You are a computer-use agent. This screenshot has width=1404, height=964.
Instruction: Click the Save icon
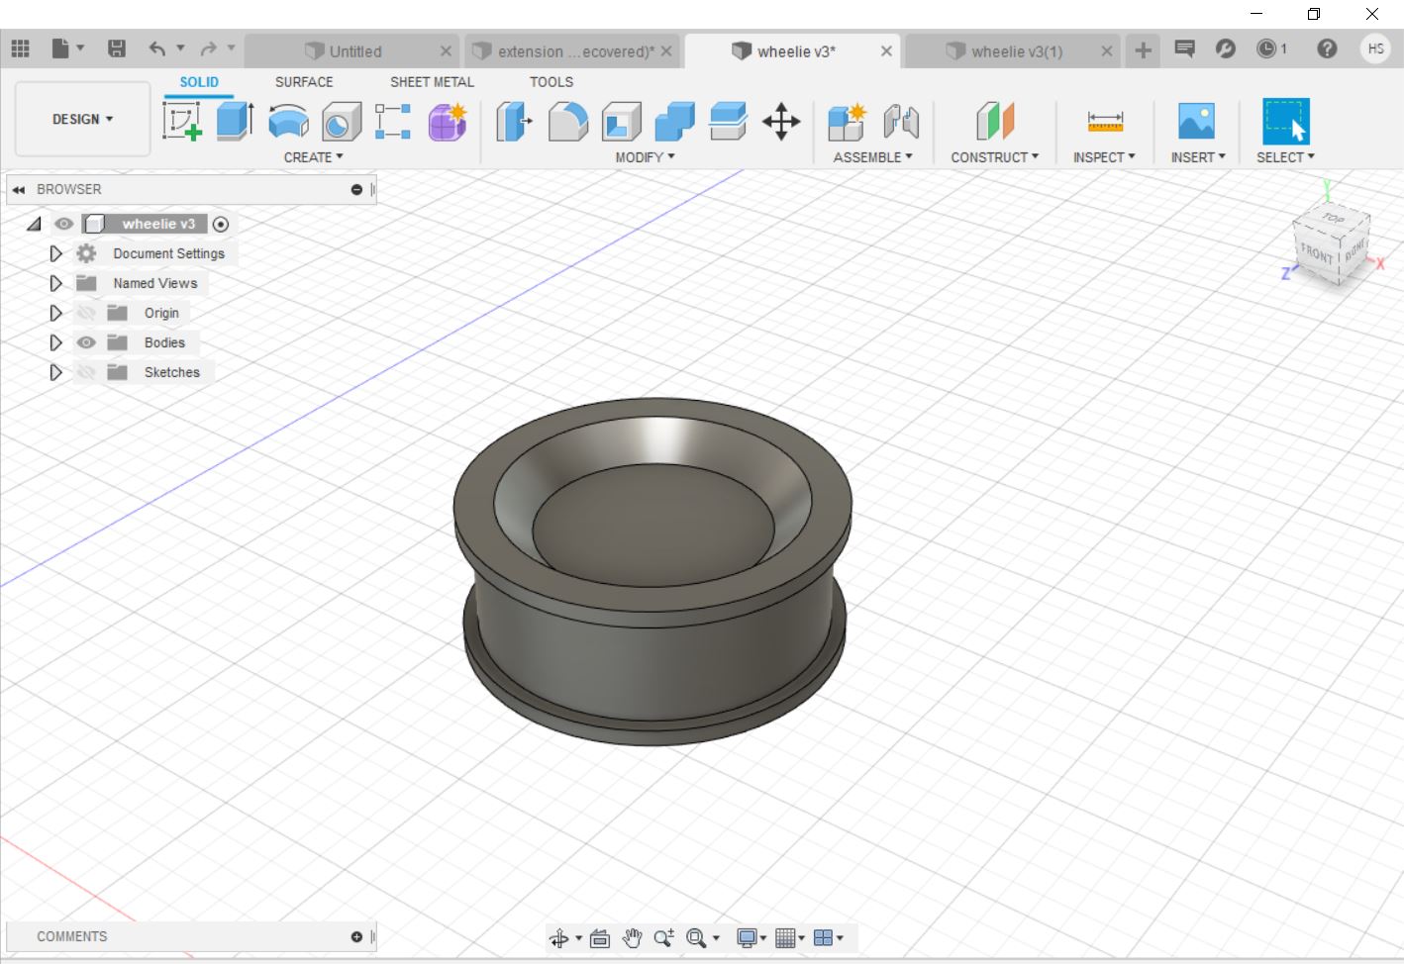pyautogui.click(x=117, y=49)
